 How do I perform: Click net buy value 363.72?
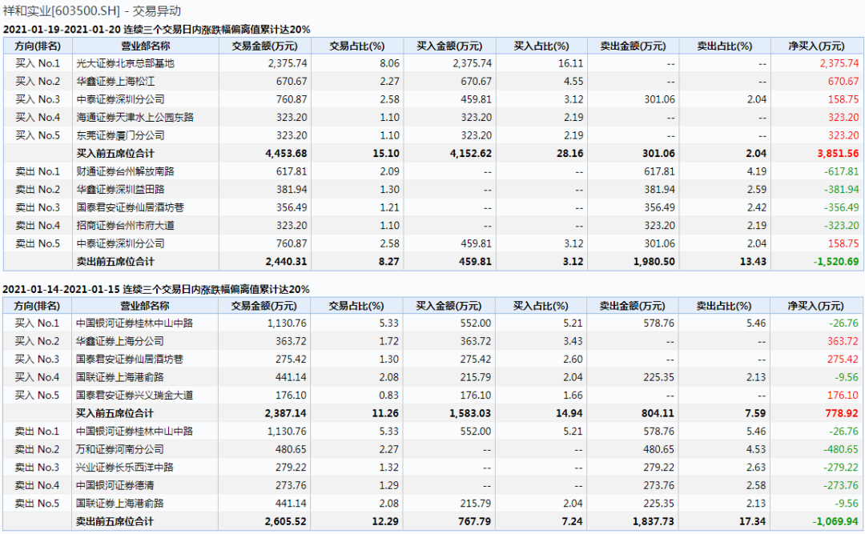coord(843,342)
